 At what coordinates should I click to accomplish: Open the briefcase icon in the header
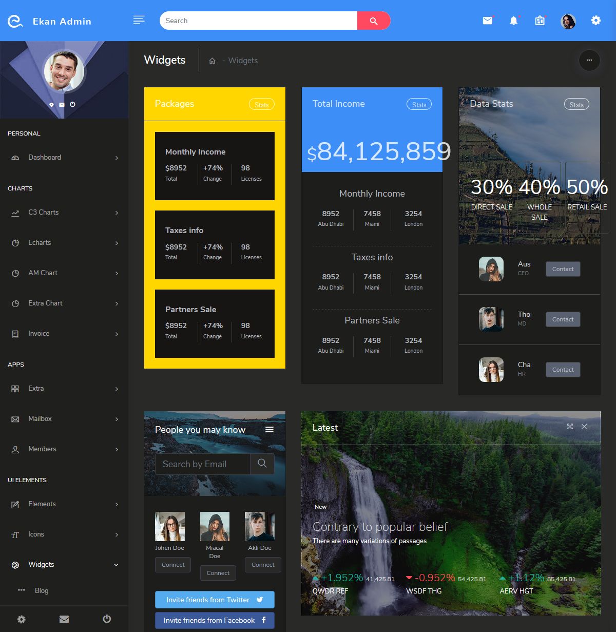[540, 21]
